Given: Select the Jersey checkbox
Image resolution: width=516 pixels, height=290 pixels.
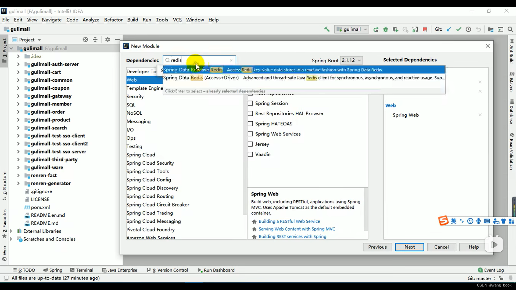Looking at the screenshot, I should click(x=250, y=144).
